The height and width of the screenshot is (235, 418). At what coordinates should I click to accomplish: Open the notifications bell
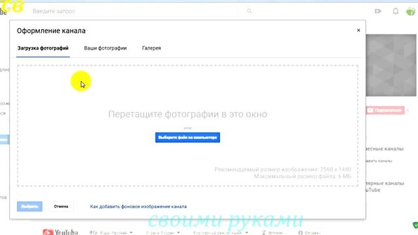pyautogui.click(x=395, y=11)
